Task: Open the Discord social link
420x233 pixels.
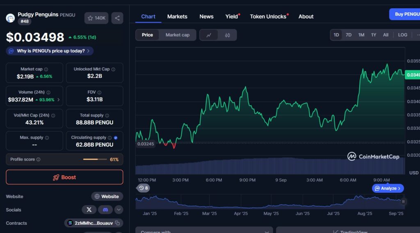Action: pyautogui.click(x=105, y=210)
